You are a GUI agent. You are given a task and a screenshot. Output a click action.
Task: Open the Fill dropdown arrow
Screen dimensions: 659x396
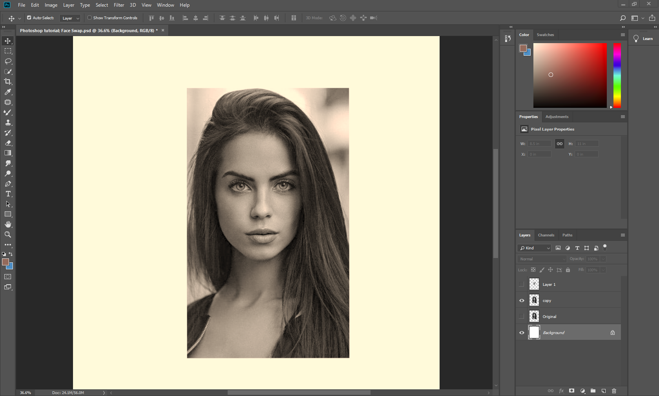pyautogui.click(x=603, y=270)
